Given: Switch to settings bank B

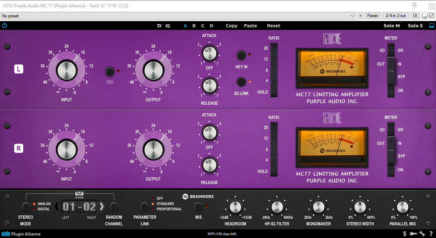Looking at the screenshot, I should [x=194, y=25].
